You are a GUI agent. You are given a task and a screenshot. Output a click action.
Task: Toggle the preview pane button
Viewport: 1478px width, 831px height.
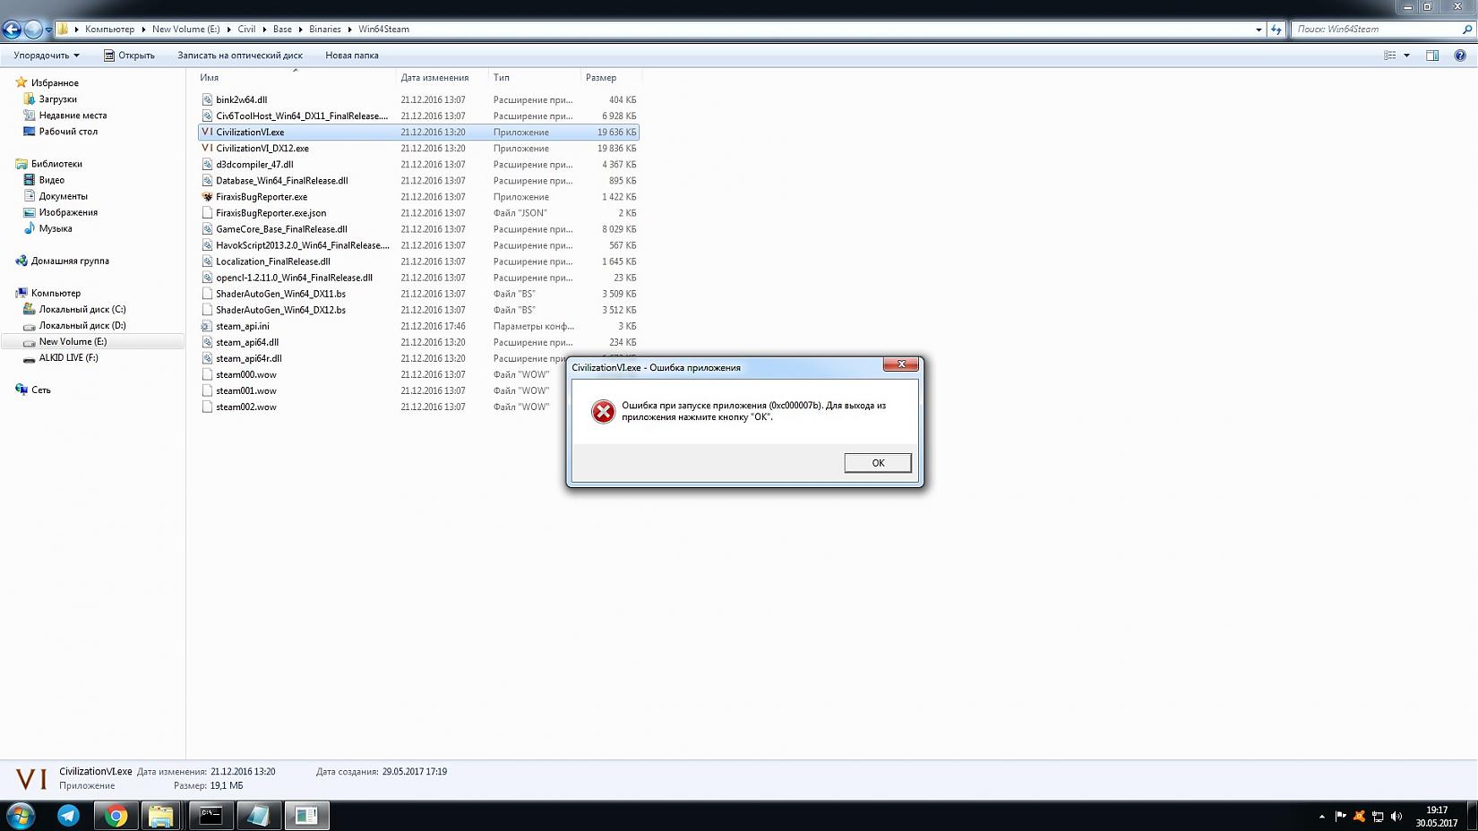[1432, 56]
